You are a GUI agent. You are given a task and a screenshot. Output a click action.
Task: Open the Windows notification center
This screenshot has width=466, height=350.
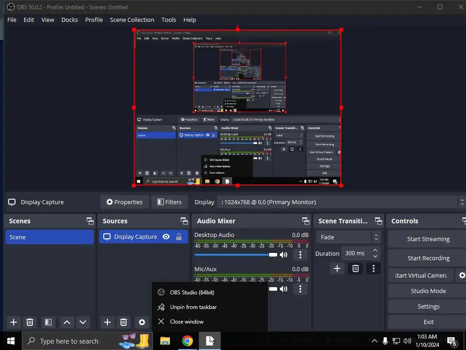[452, 341]
